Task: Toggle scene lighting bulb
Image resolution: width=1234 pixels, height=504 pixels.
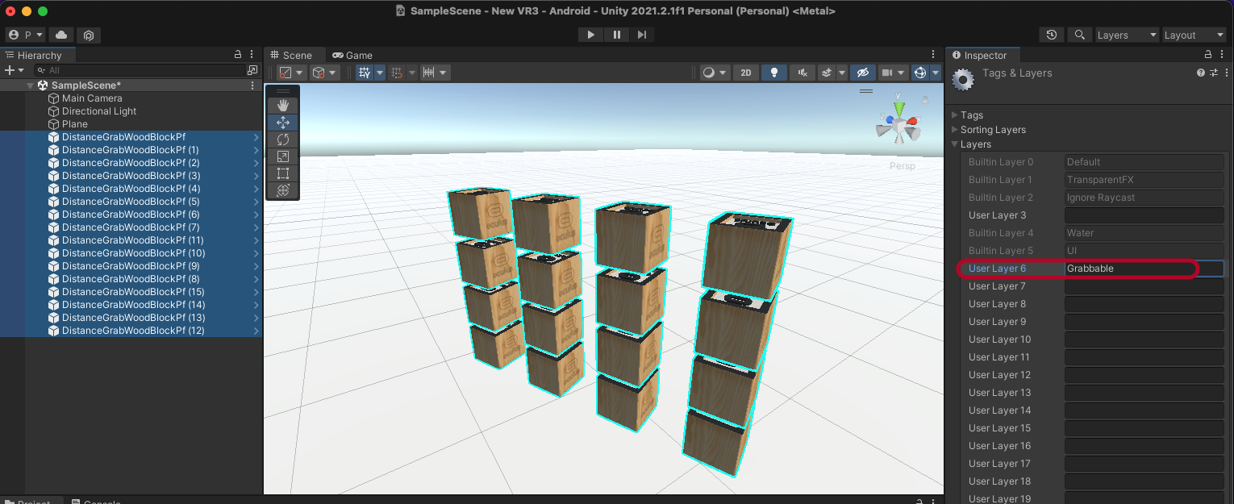Action: [x=774, y=73]
